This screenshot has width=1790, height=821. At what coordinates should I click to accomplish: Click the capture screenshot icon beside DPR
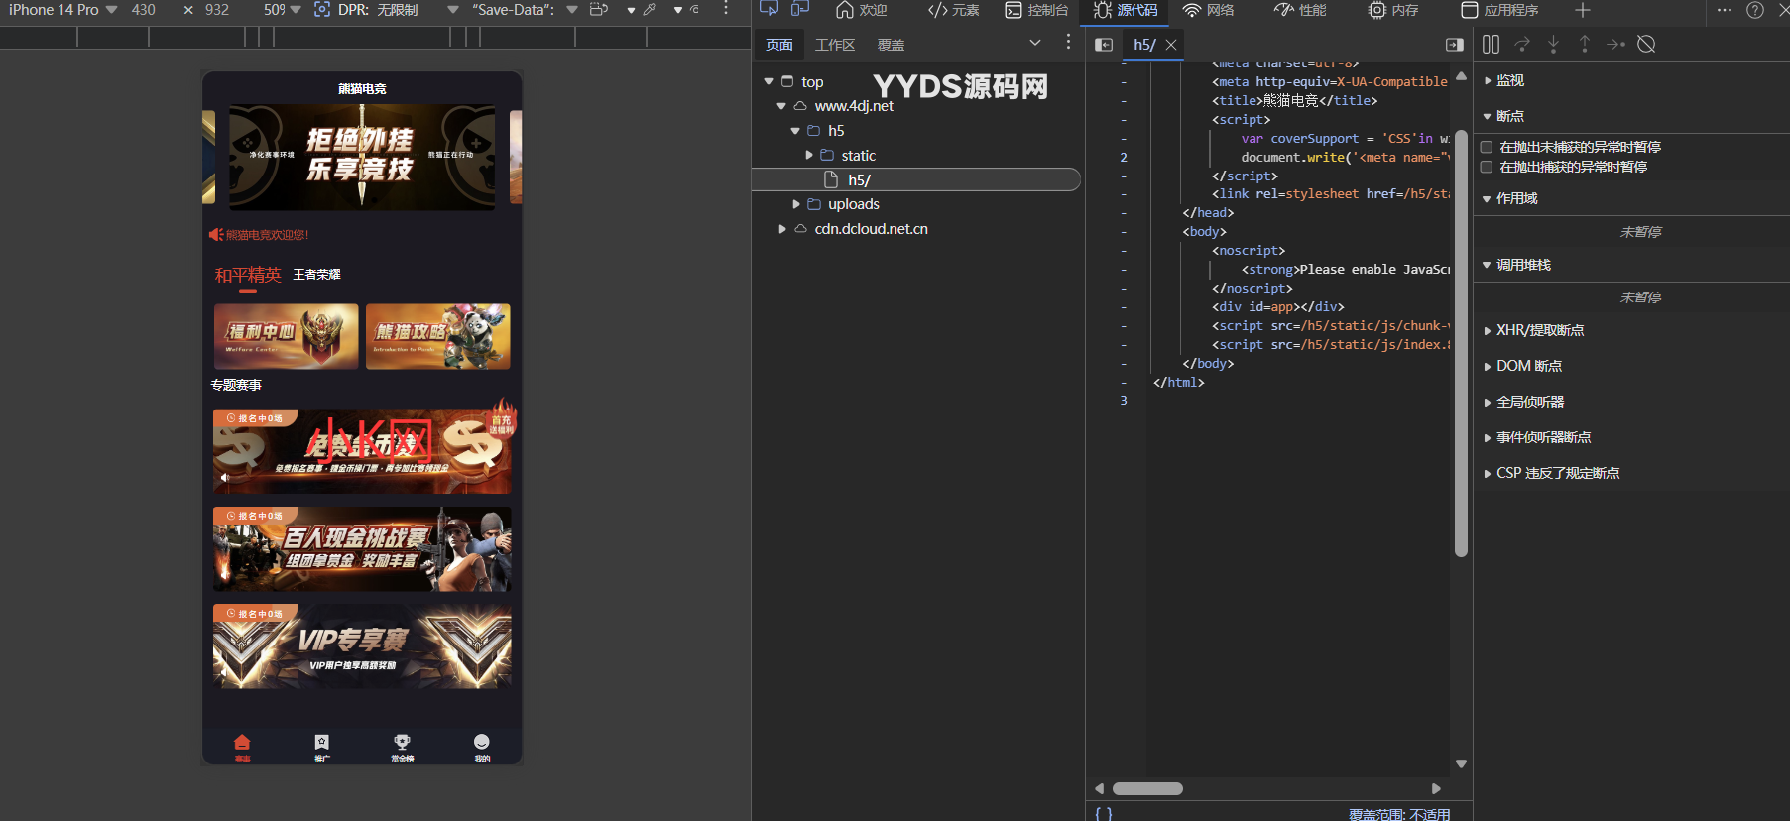(322, 10)
